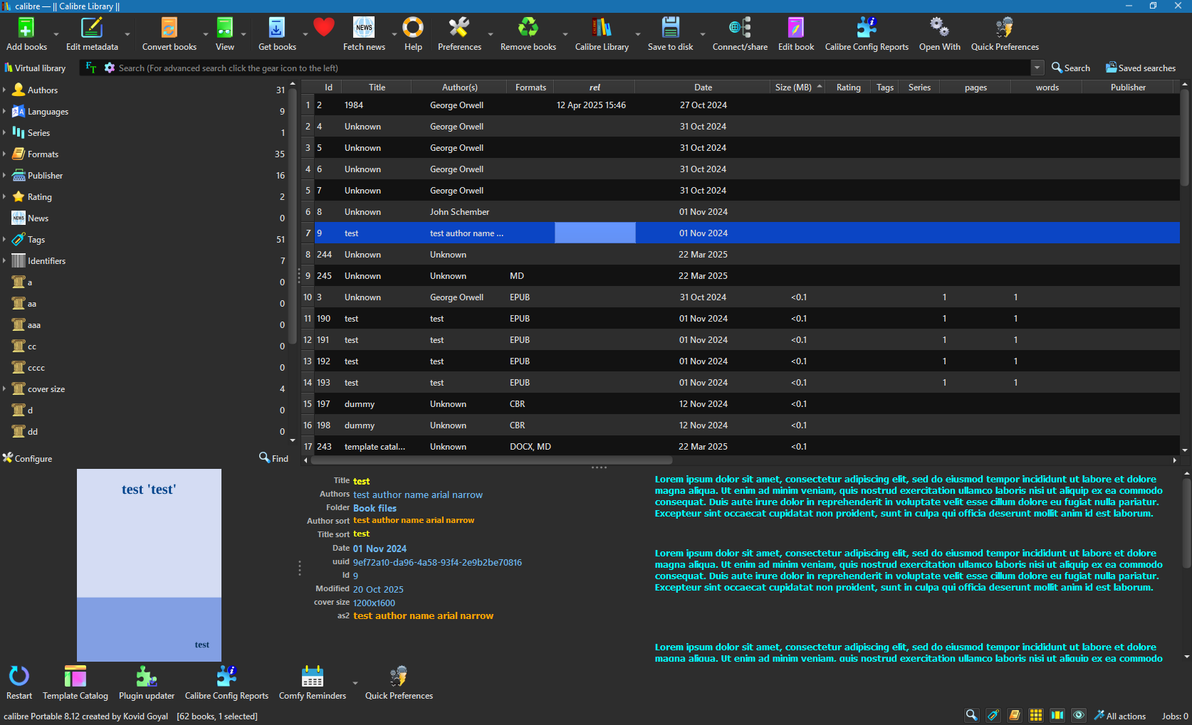Open the Connect/share tool
Screen dimensions: 1192x725
740,28
